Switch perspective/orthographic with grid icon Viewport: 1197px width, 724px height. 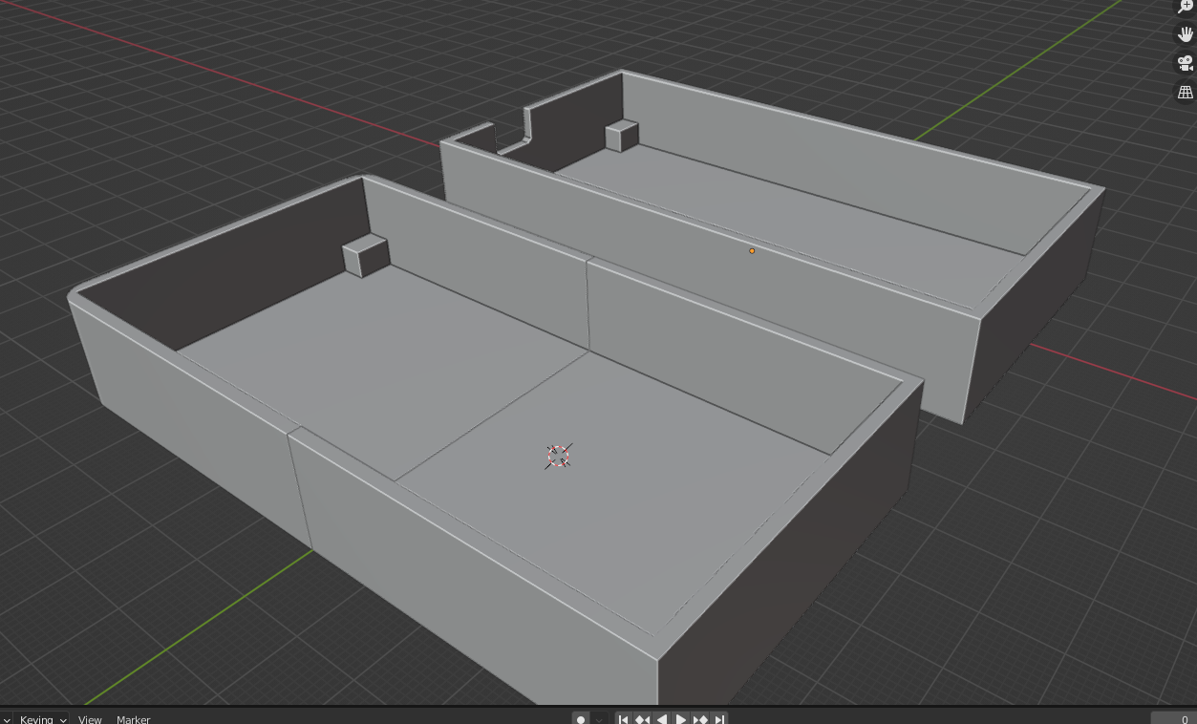coord(1186,93)
